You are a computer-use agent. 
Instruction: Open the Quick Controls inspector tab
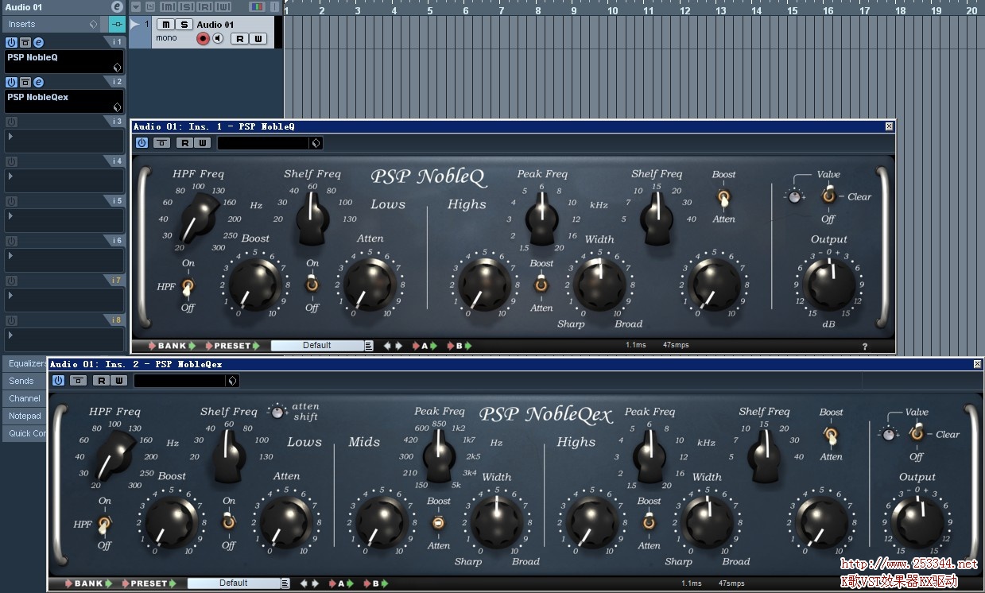[x=25, y=433]
